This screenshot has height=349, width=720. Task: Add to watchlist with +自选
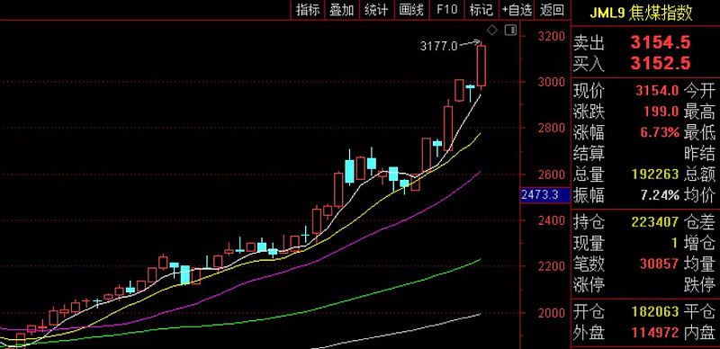coord(517,10)
